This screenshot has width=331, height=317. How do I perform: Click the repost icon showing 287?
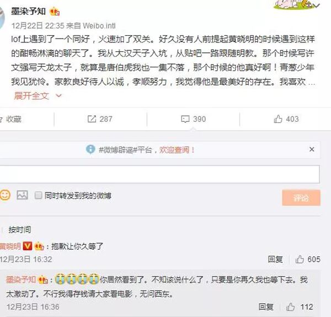pyautogui.click(x=92, y=119)
